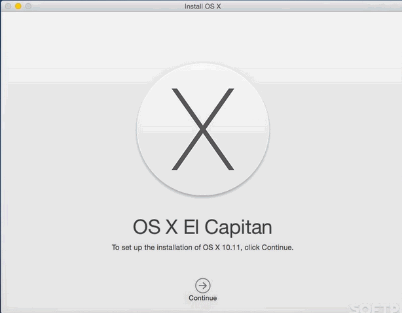
Task: Click the 'Install OS X' window title
Action: point(202,6)
